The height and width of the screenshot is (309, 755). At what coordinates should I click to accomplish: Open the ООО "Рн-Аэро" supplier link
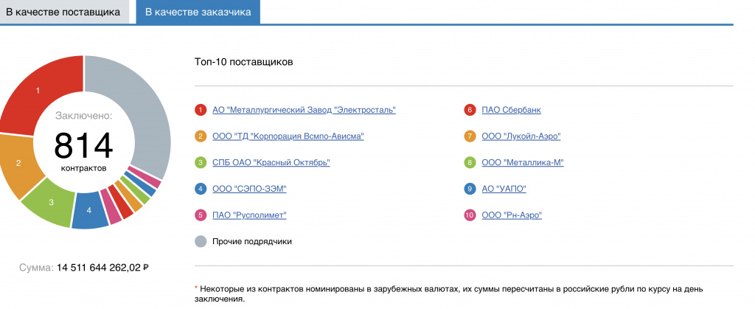coord(512,215)
